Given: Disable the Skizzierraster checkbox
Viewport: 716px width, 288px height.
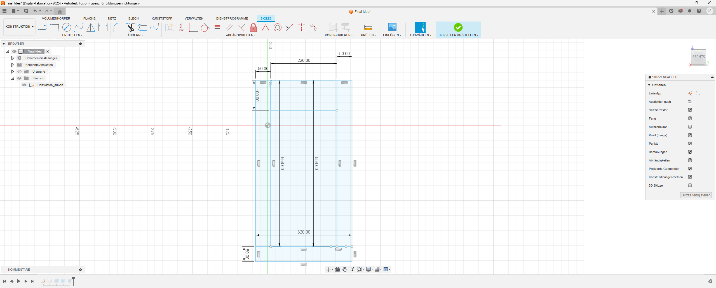Looking at the screenshot, I should click(x=690, y=110).
